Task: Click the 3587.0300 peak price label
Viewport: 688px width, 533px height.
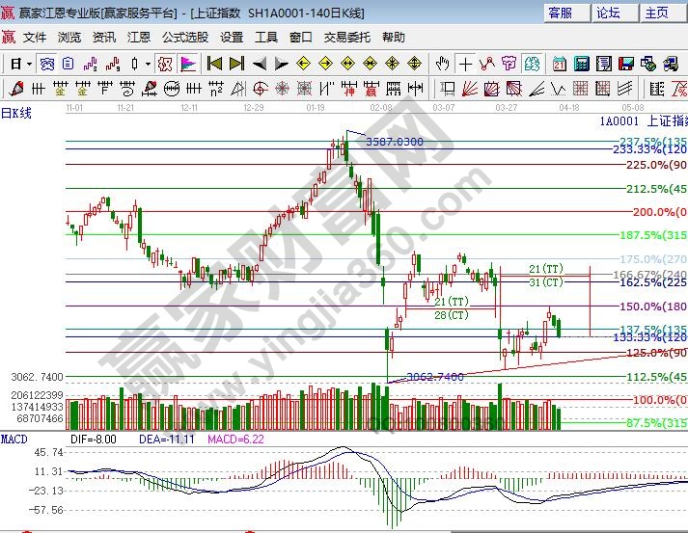Action: pos(394,142)
